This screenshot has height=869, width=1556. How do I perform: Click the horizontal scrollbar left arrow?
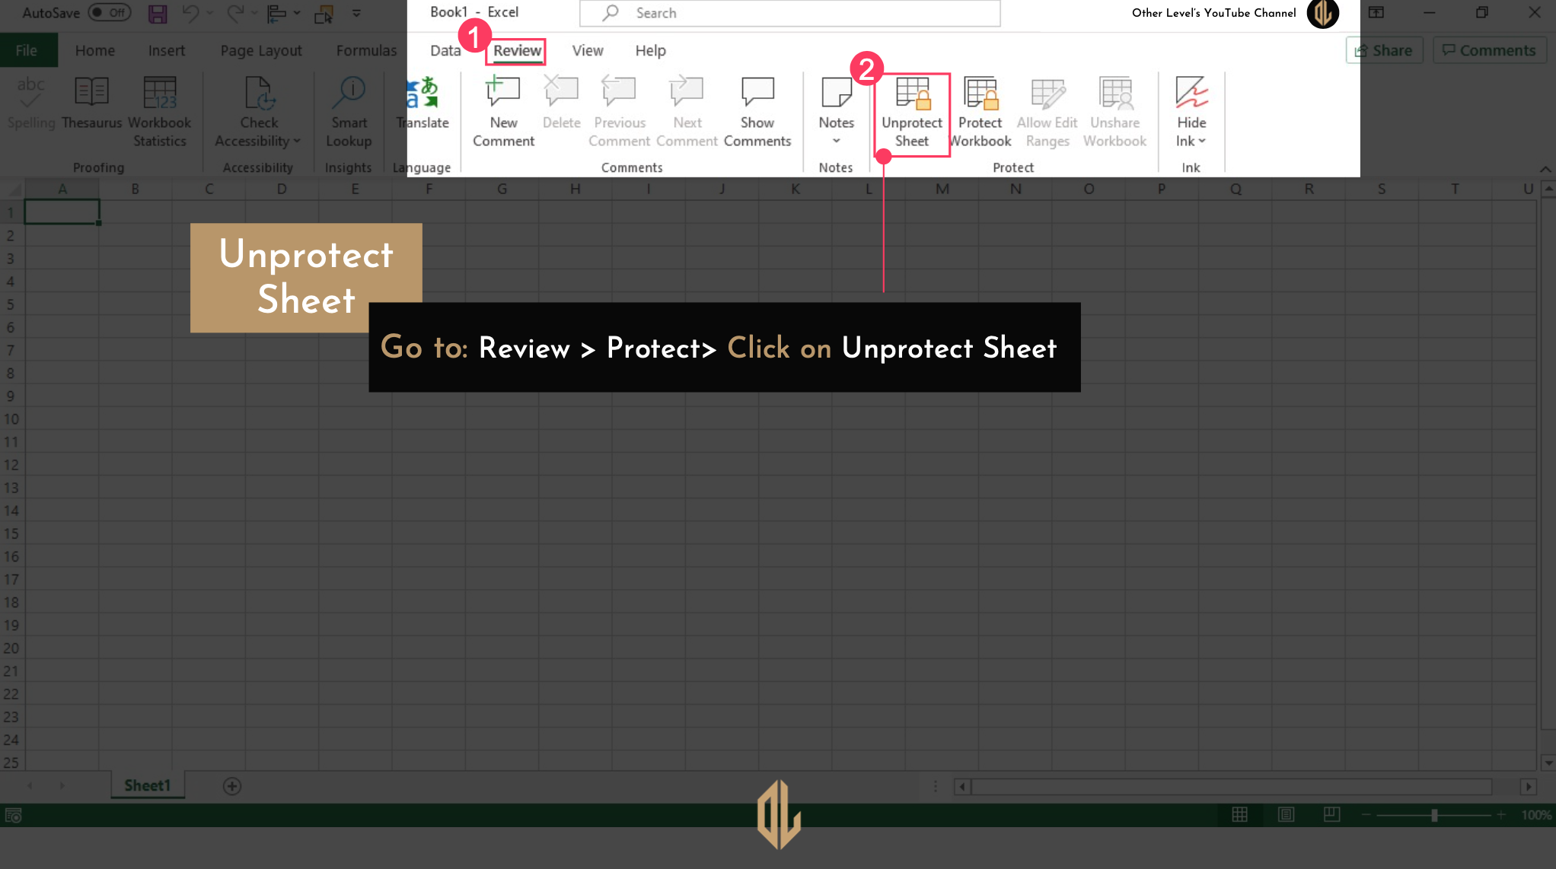point(962,787)
